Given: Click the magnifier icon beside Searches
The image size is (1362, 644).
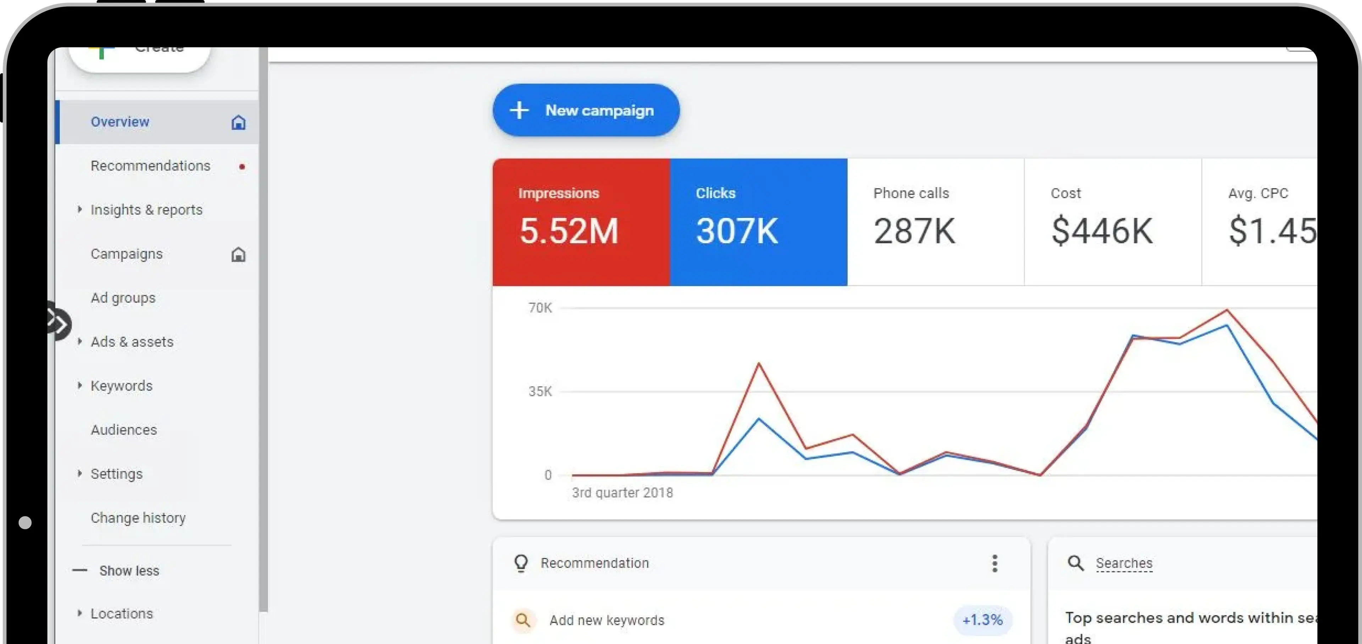Looking at the screenshot, I should pos(1076,563).
